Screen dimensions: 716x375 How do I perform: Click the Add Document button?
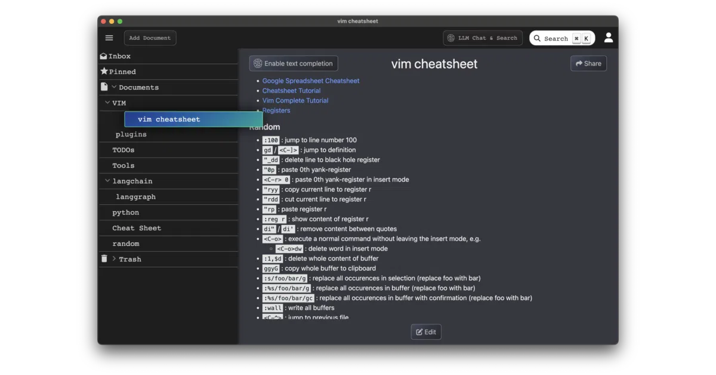click(x=150, y=38)
